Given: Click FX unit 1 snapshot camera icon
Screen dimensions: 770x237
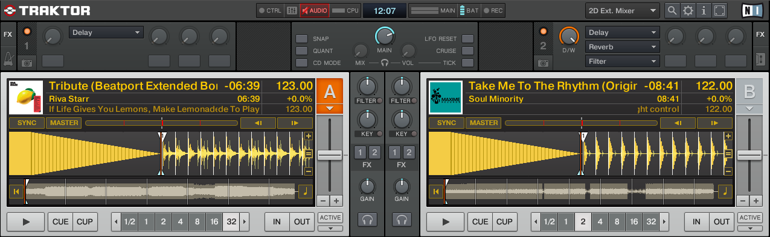Looking at the screenshot, I should click(x=27, y=63).
